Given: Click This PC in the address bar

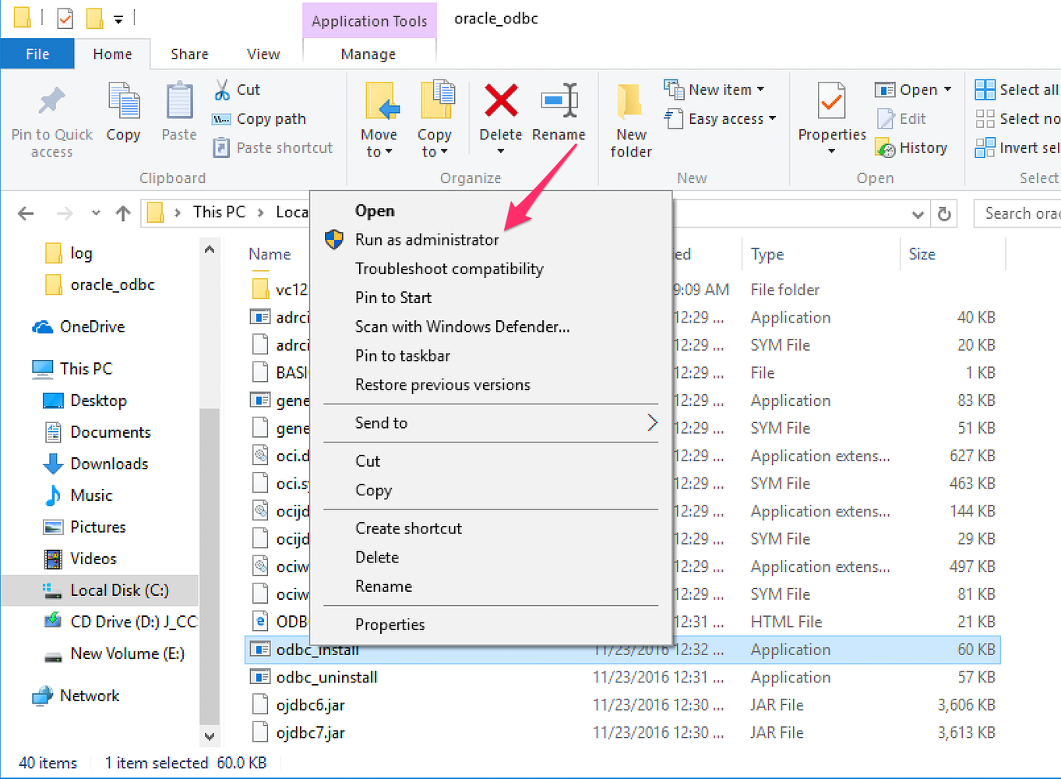Looking at the screenshot, I should point(219,212).
